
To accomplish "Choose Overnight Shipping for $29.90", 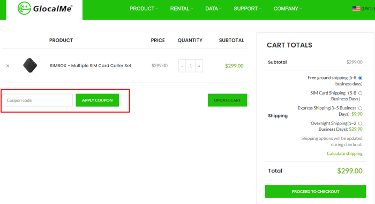I will [360, 123].
